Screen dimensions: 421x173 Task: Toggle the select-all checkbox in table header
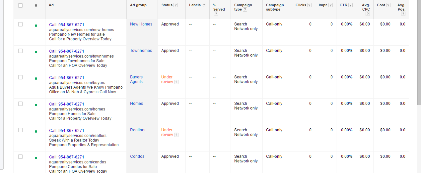pos(21,5)
